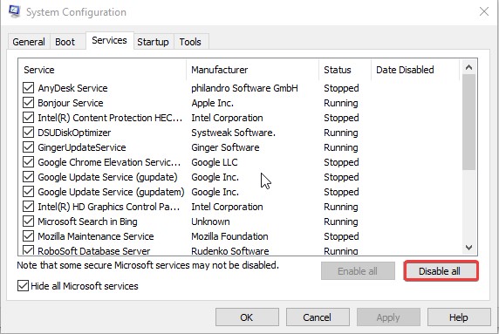The width and height of the screenshot is (499, 334).
Task: Click the System Configuration title bar icon
Action: [14, 11]
